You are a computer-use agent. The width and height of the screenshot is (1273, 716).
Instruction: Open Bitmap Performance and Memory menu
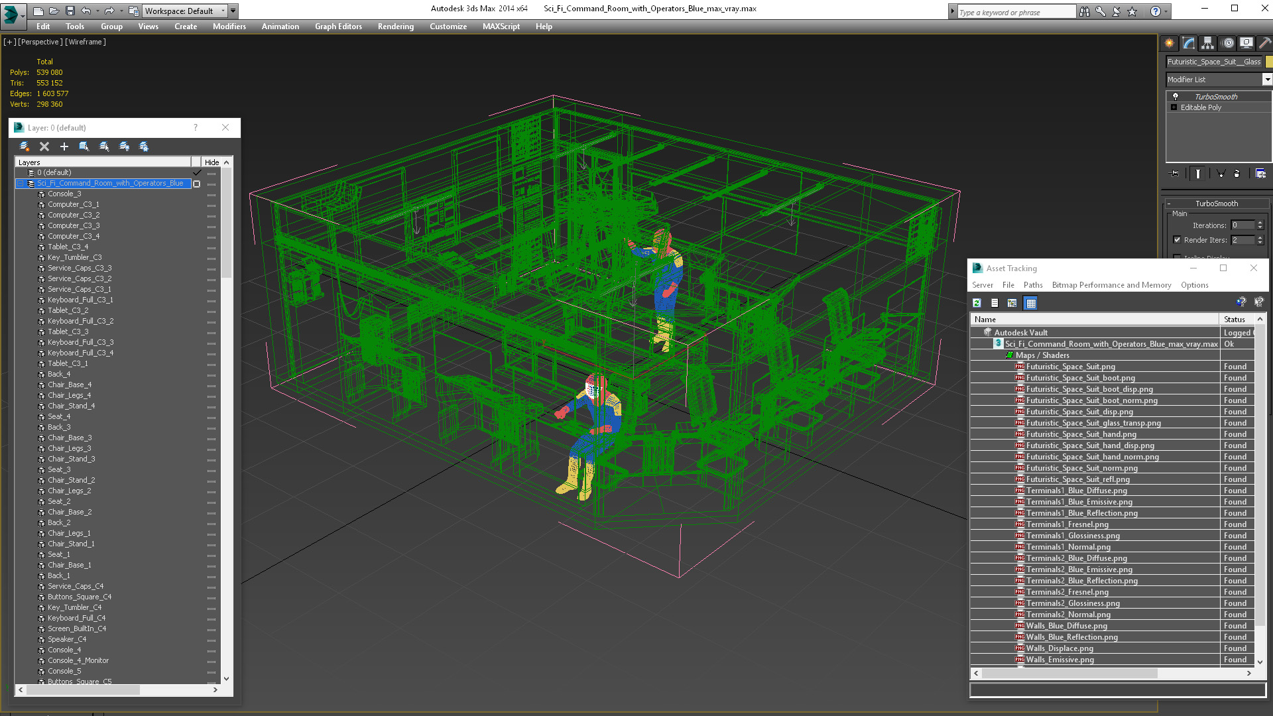(x=1111, y=285)
